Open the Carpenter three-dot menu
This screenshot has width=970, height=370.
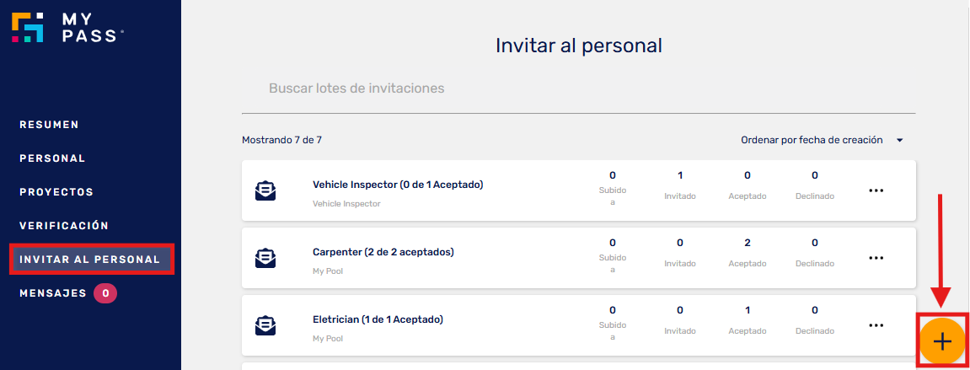[876, 258]
